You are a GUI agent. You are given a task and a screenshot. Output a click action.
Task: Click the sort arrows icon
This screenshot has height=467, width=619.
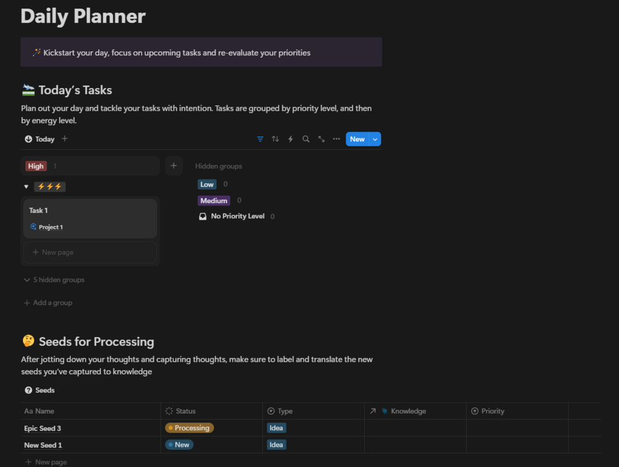[275, 139]
